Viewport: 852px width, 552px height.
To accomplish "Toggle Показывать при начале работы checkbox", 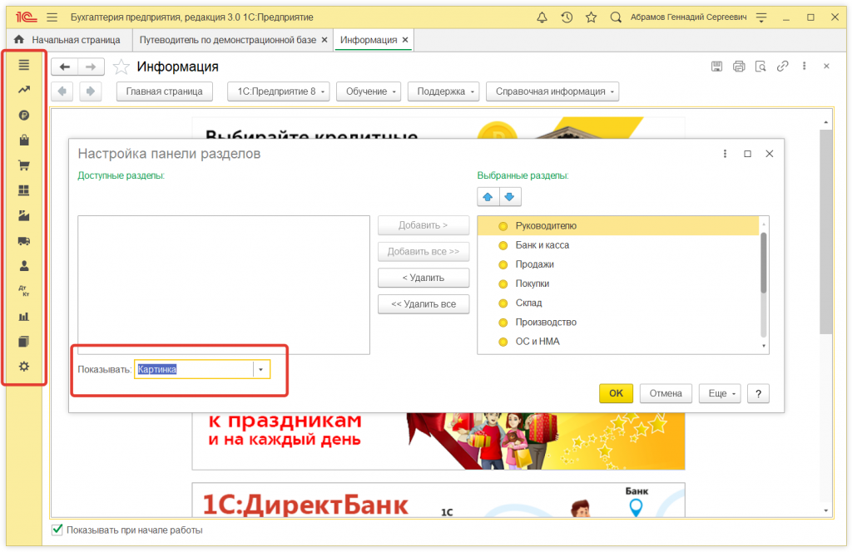I will pyautogui.click(x=57, y=530).
